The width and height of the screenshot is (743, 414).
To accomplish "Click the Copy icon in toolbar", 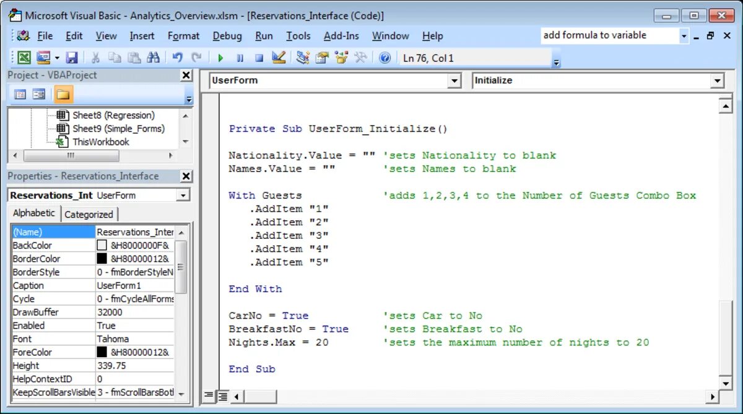I will point(115,58).
